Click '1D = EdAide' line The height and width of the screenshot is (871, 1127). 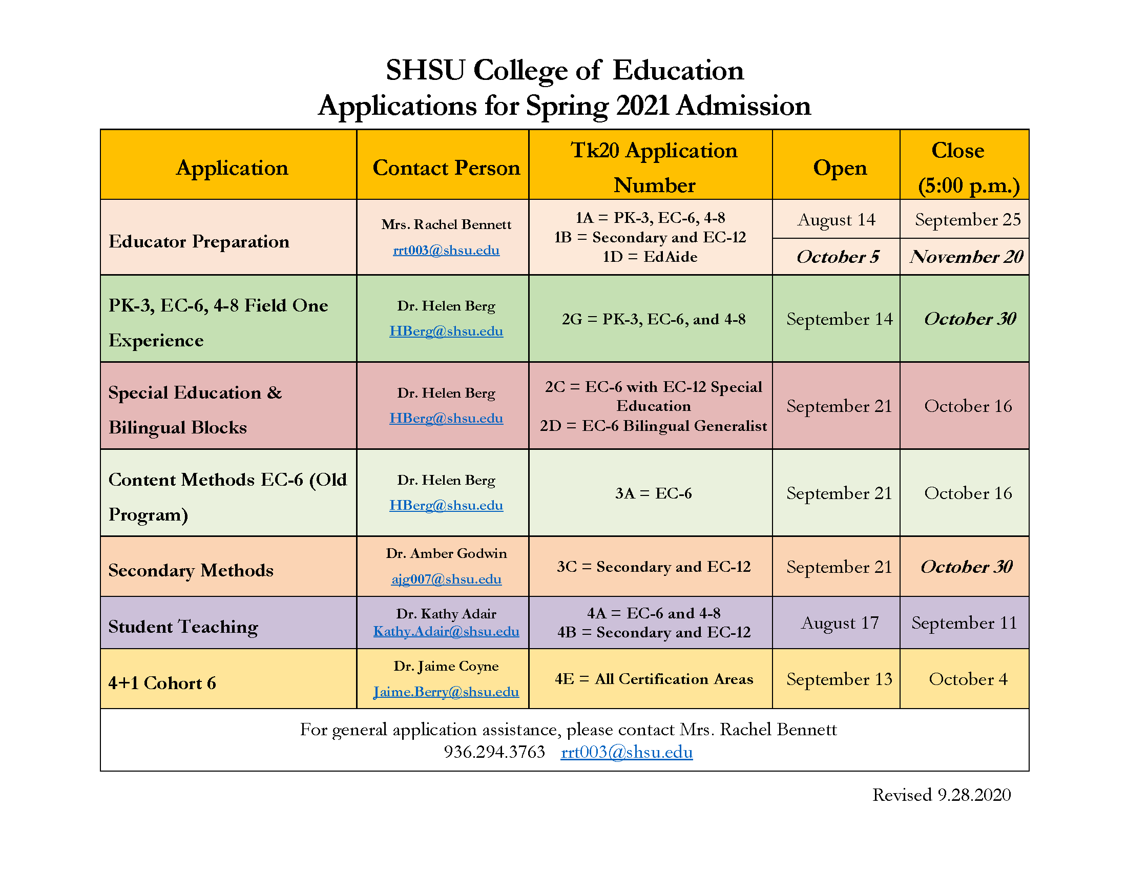click(x=650, y=257)
